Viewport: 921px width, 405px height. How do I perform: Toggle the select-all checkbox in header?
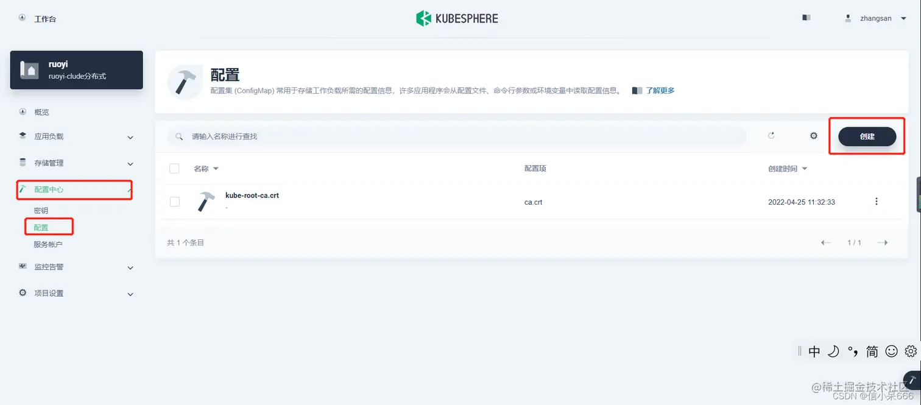pyautogui.click(x=174, y=169)
